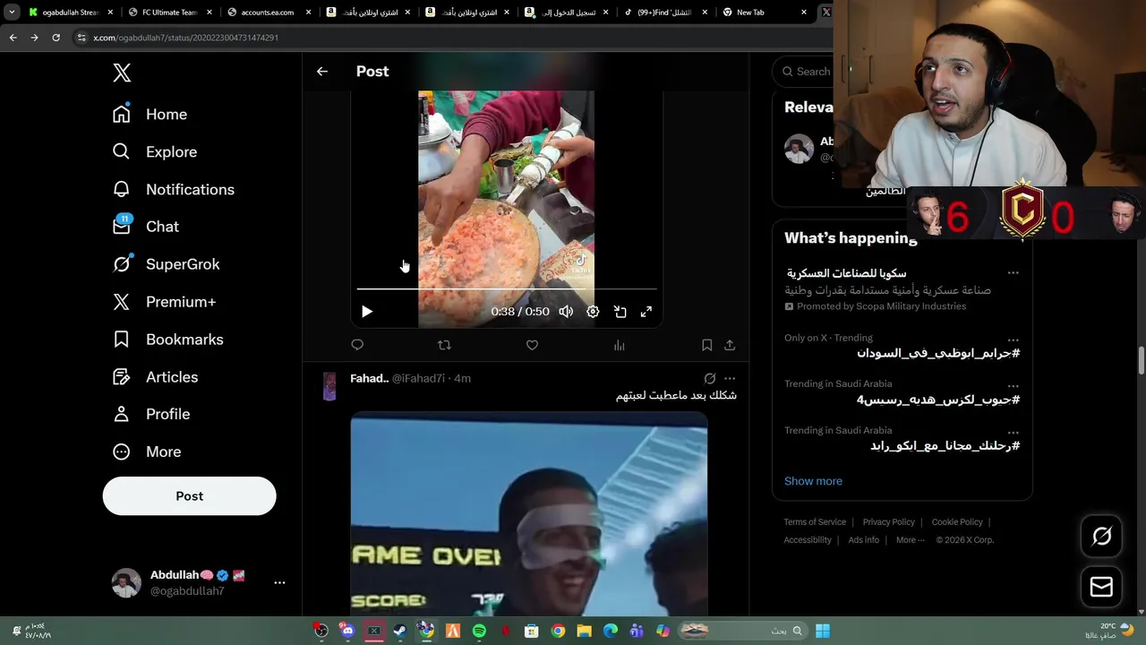Open Privacy Policy link

coord(889,522)
